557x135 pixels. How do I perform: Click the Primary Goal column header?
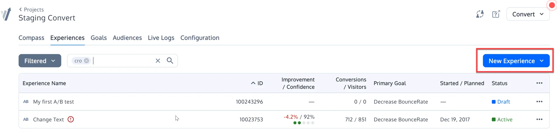tap(390, 83)
